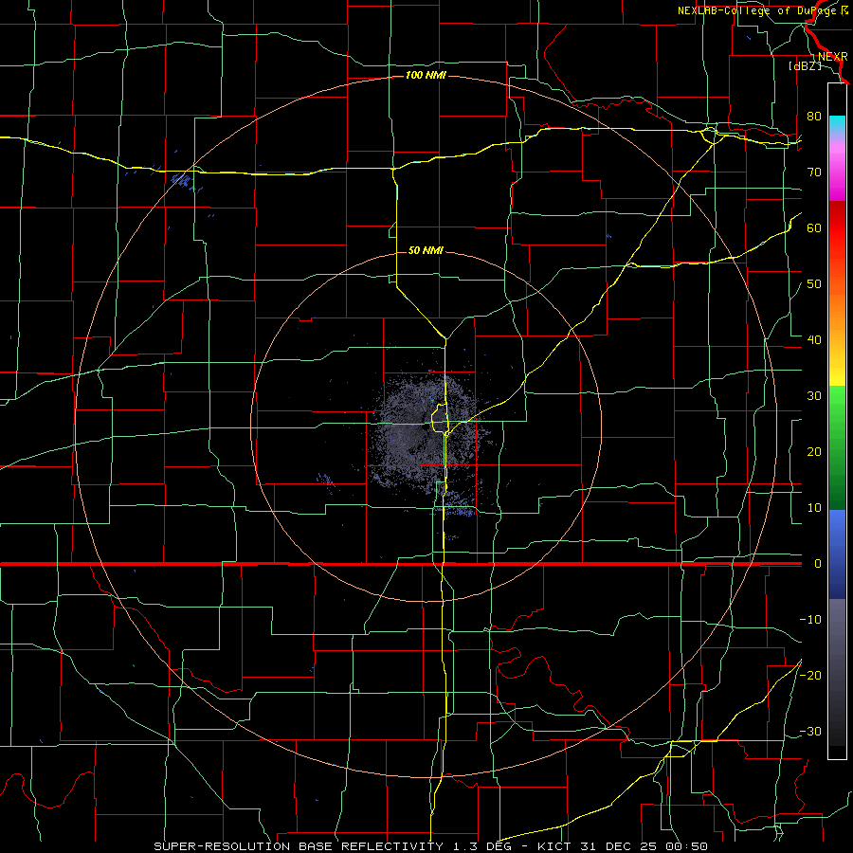853x853 pixels.
Task: Select the 80 value on the dBZ scale
Action: pos(814,116)
